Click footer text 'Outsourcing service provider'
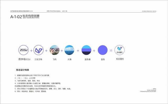The image size is (168, 104). pyautogui.click(x=148, y=91)
